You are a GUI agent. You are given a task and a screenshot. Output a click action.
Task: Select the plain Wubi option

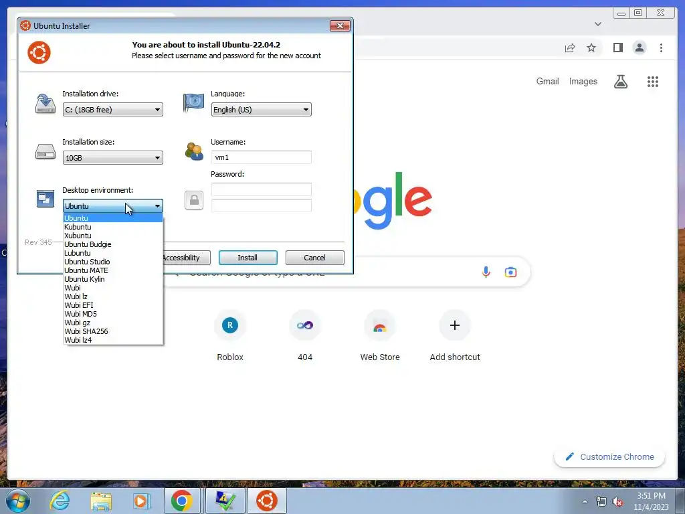(x=112, y=288)
